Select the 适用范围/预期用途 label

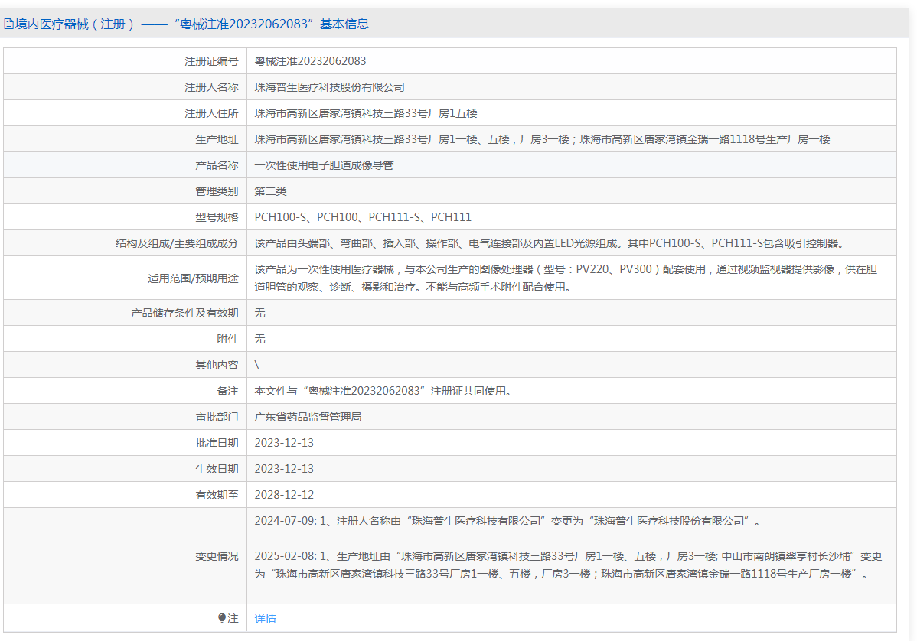point(193,278)
